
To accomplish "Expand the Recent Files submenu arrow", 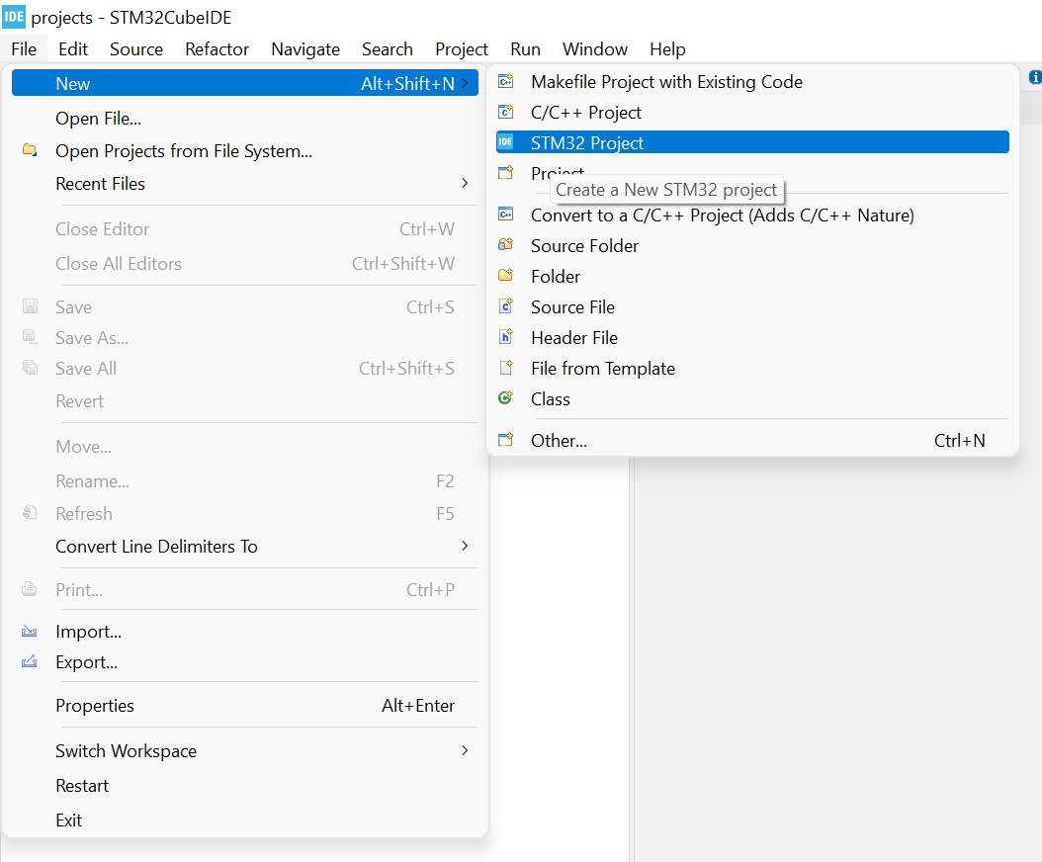I will click(466, 183).
